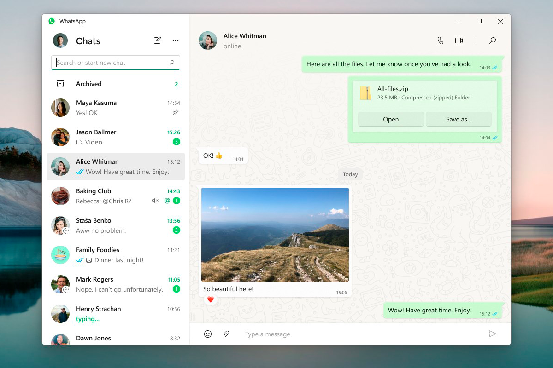Click Family Foodies group avatar
The image size is (553, 368).
(60, 255)
